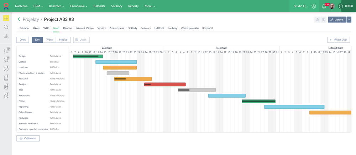This screenshot has width=356, height=155.
Task: Click the Přidat úkol button
Action: point(339,40)
